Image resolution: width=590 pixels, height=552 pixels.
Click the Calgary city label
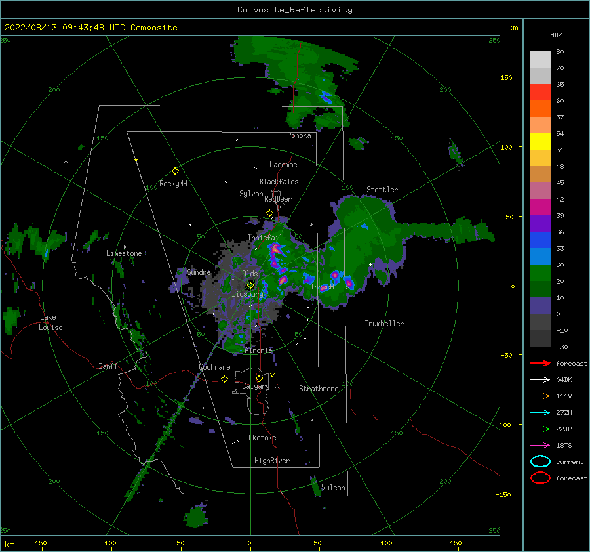256,386
